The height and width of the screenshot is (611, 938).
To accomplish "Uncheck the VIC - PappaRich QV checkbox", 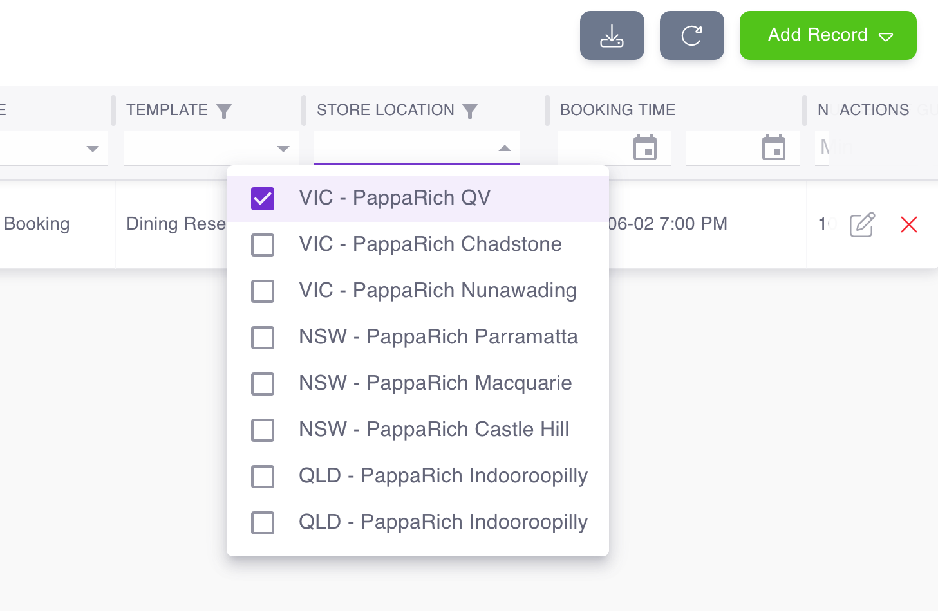I will point(263,199).
